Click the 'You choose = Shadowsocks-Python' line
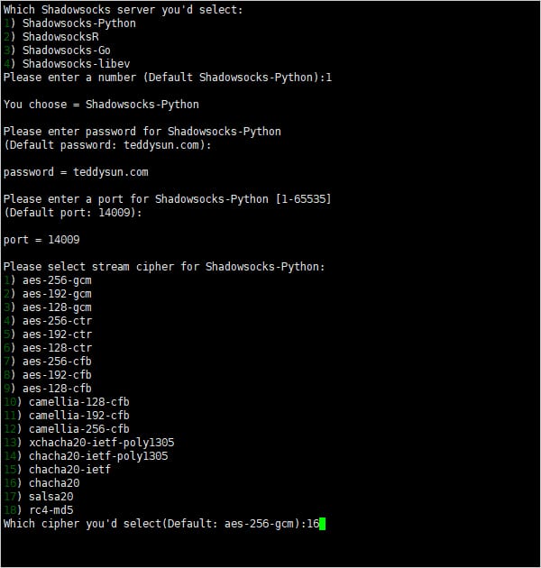Viewport: 541px width, 568px height. tap(101, 105)
